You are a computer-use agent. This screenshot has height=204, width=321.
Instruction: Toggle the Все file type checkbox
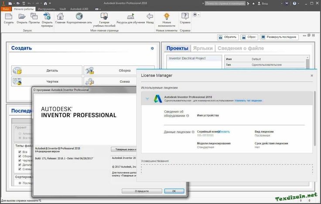tap(20, 152)
